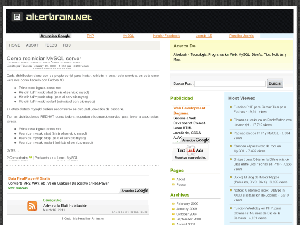Viewport: 300px width, 225px height.
Task: Open the About page link in Pages
Action: click(181, 180)
